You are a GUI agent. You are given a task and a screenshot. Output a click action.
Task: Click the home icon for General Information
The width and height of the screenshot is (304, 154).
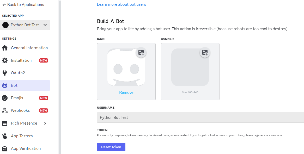click(5, 48)
